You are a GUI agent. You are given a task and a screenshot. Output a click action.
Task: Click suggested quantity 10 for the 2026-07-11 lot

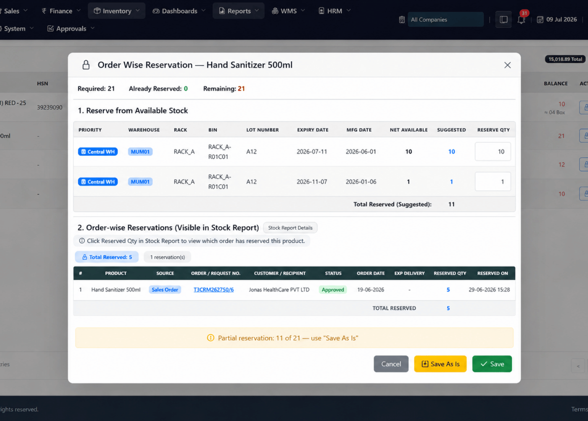coord(452,152)
